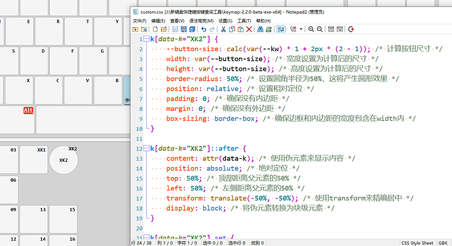Click the 找到 0 status bar entry

click(x=257, y=243)
